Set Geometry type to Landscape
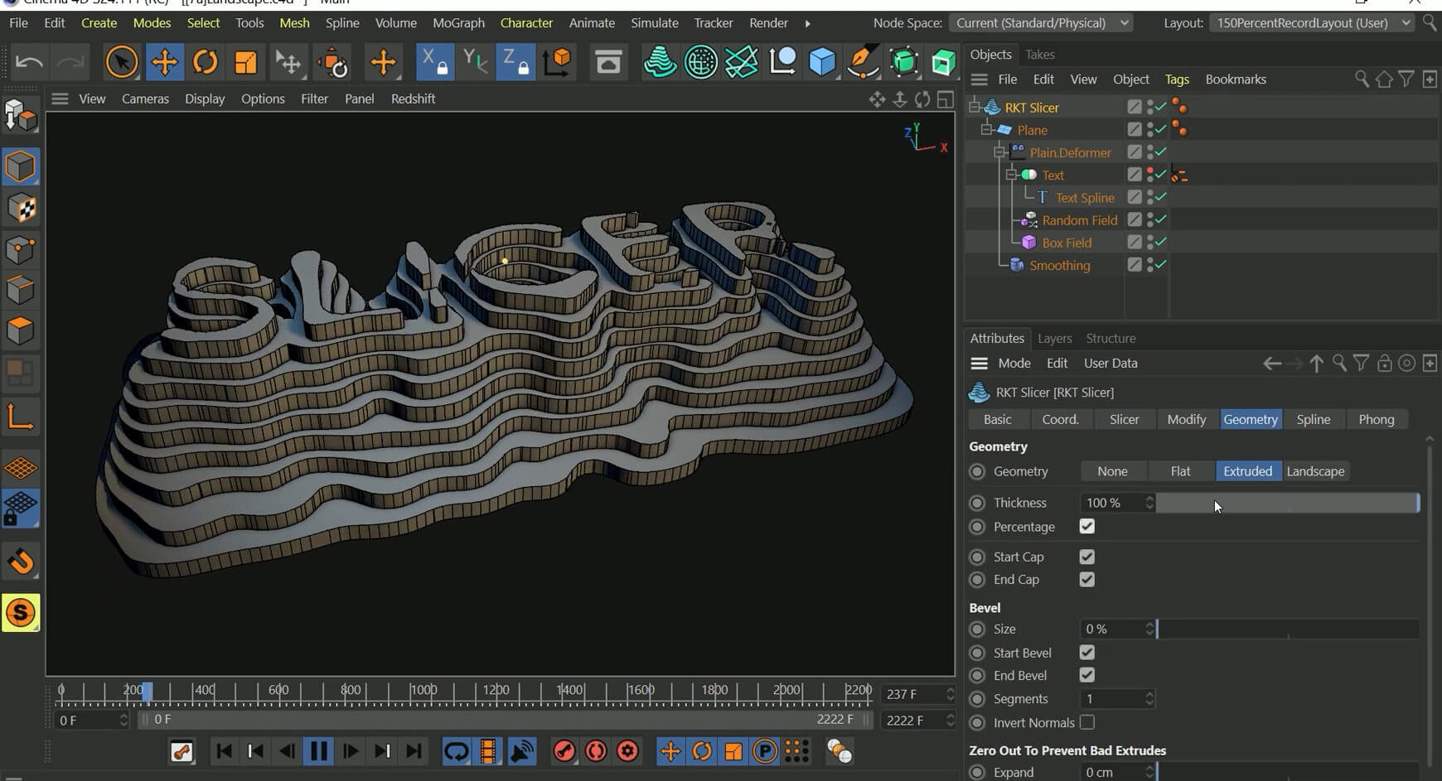Viewport: 1442px width, 781px height. pyautogui.click(x=1315, y=471)
